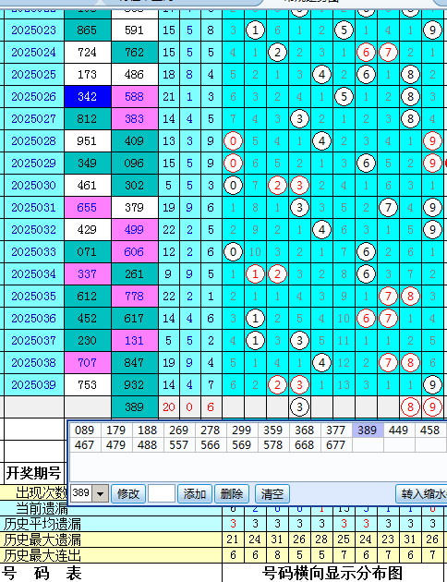Click the red circled 9 in the prediction row
This screenshot has width=447, height=582.
[432, 407]
